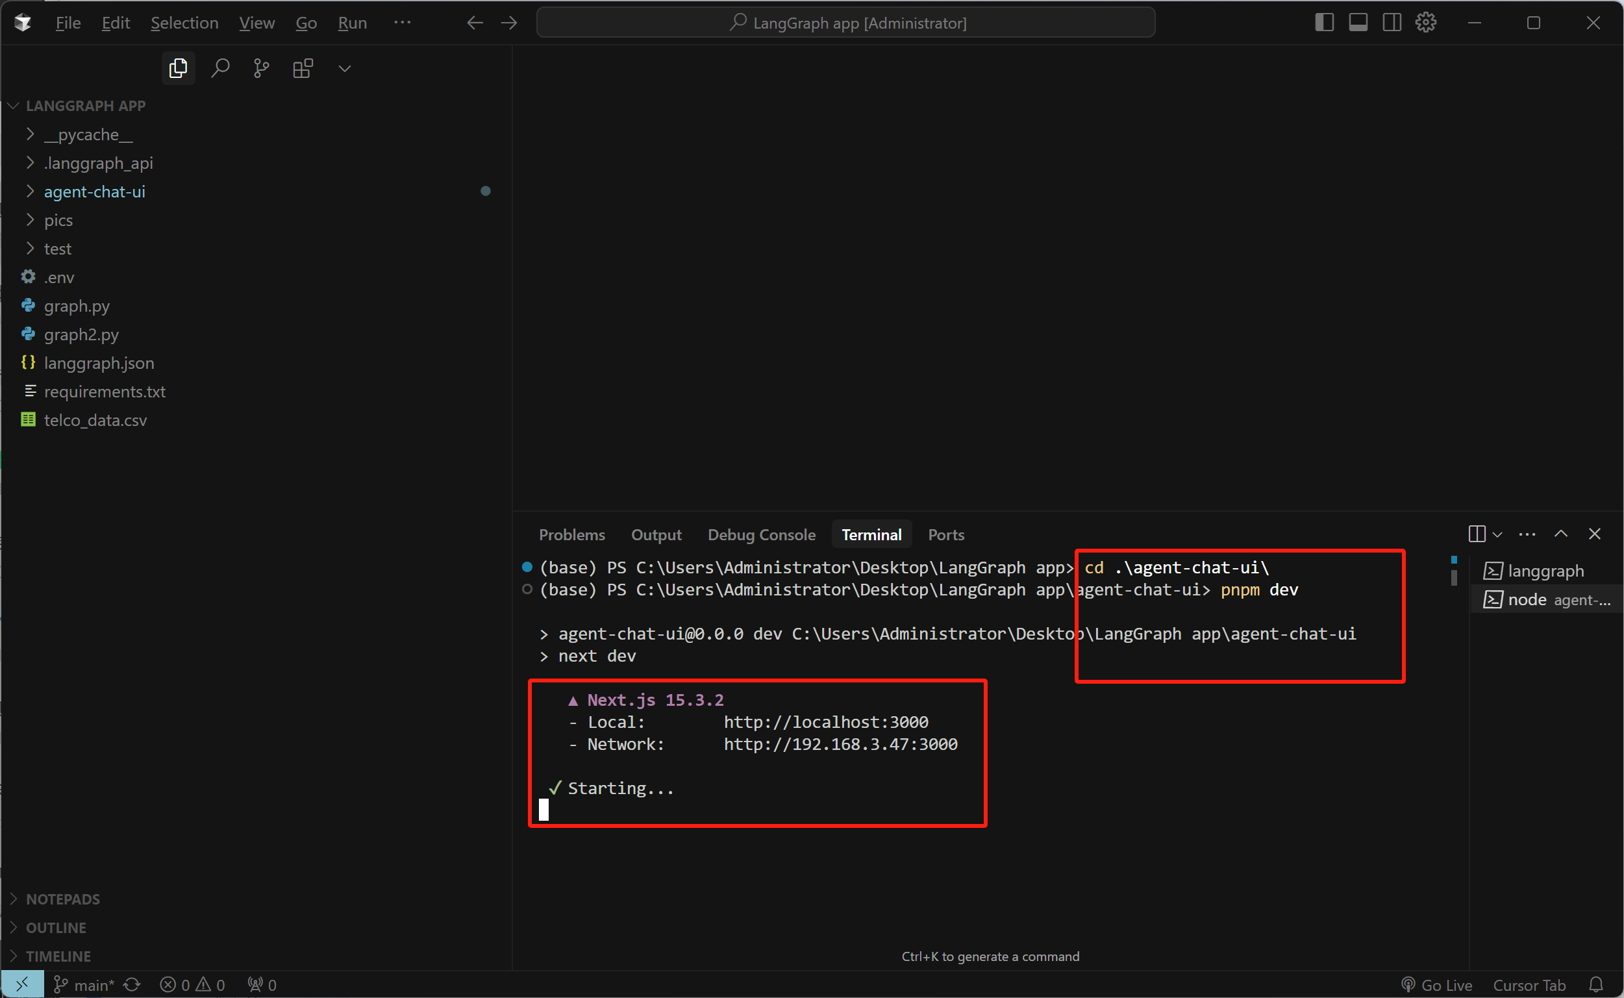Open the Selection menu
The width and height of the screenshot is (1624, 998).
(184, 23)
